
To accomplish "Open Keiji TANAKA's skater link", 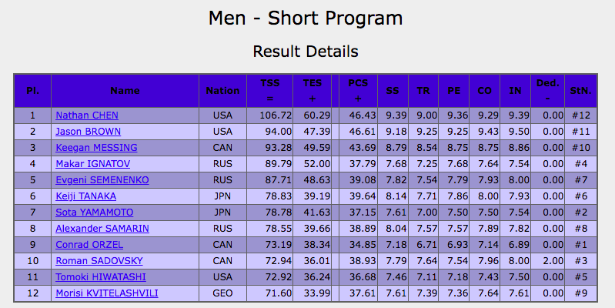I will click(x=87, y=196).
